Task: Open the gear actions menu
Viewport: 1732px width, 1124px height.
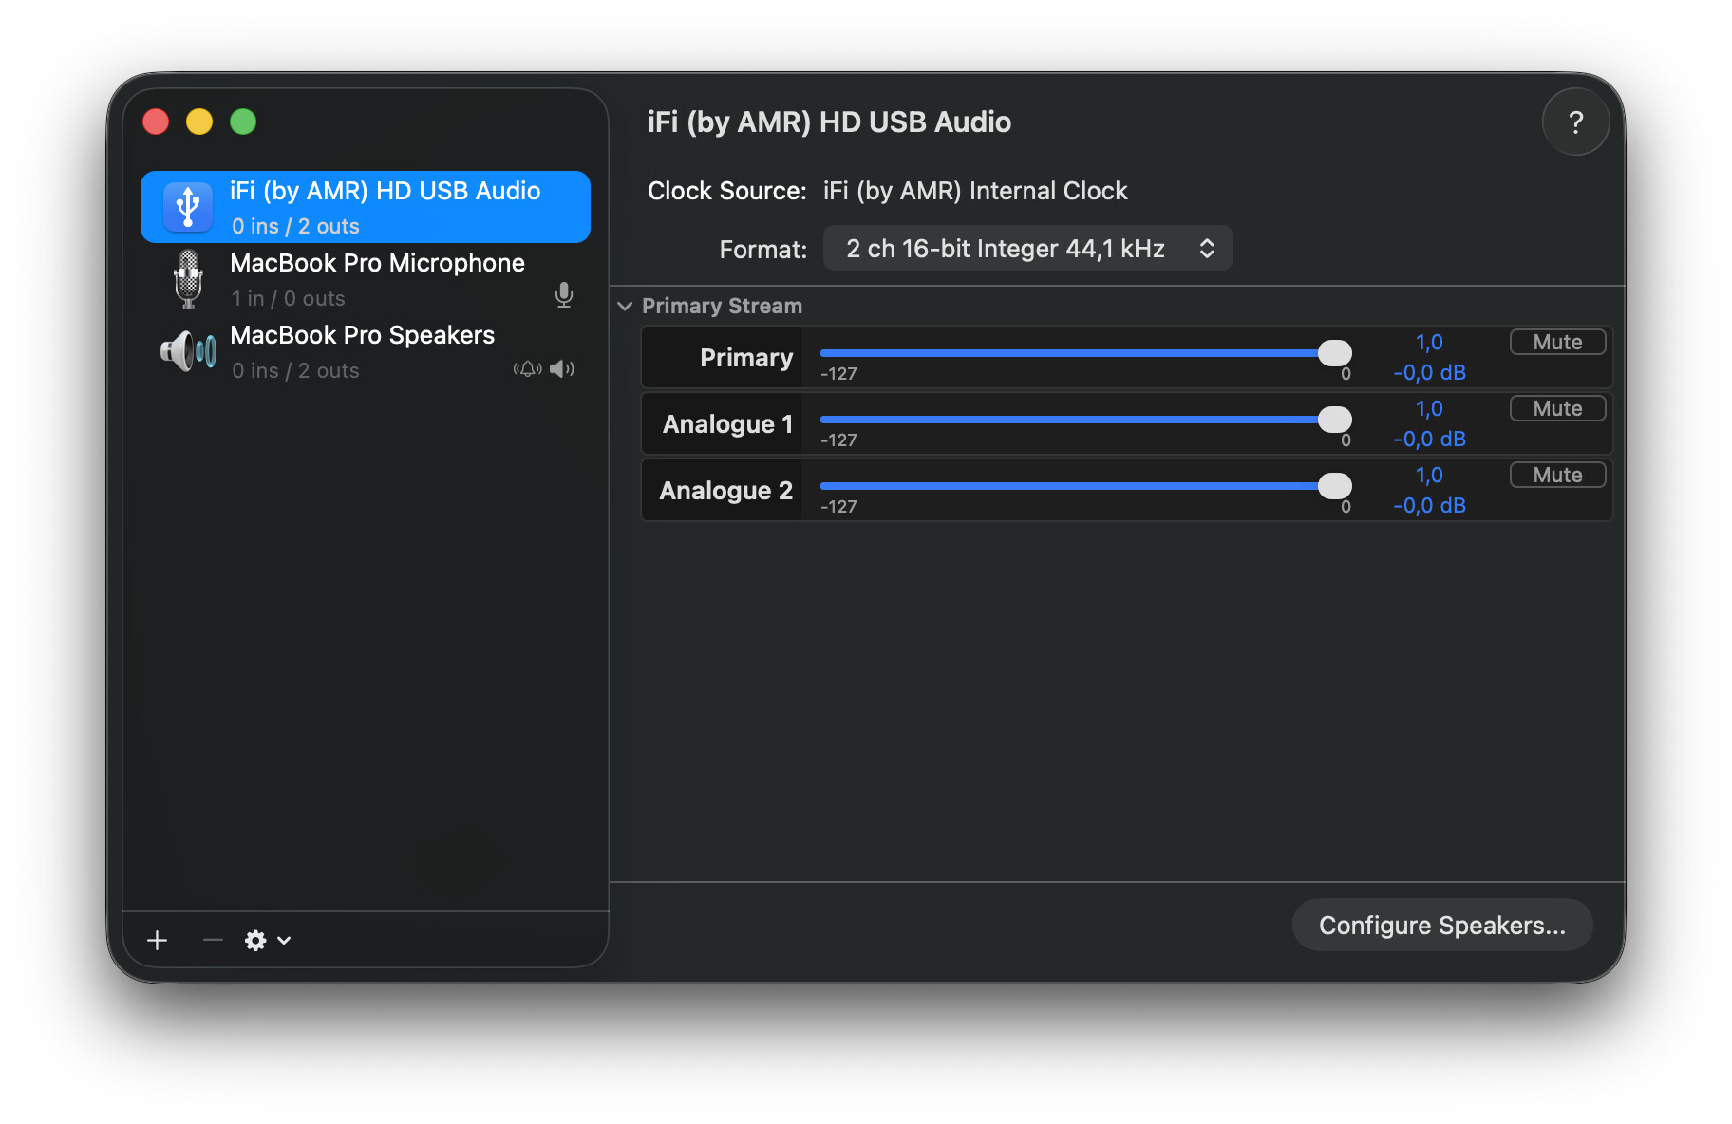Action: tap(267, 940)
